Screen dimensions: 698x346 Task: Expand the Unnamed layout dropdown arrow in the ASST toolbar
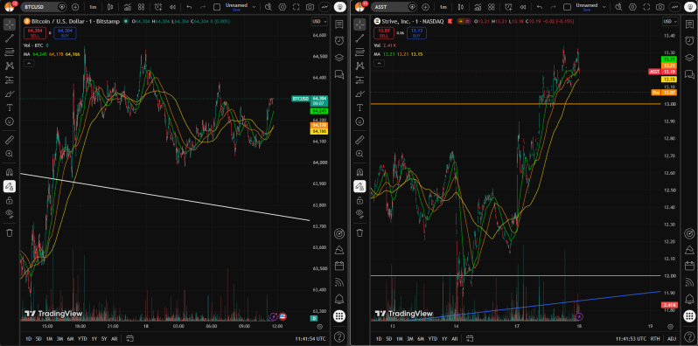pyautogui.click(x=604, y=7)
